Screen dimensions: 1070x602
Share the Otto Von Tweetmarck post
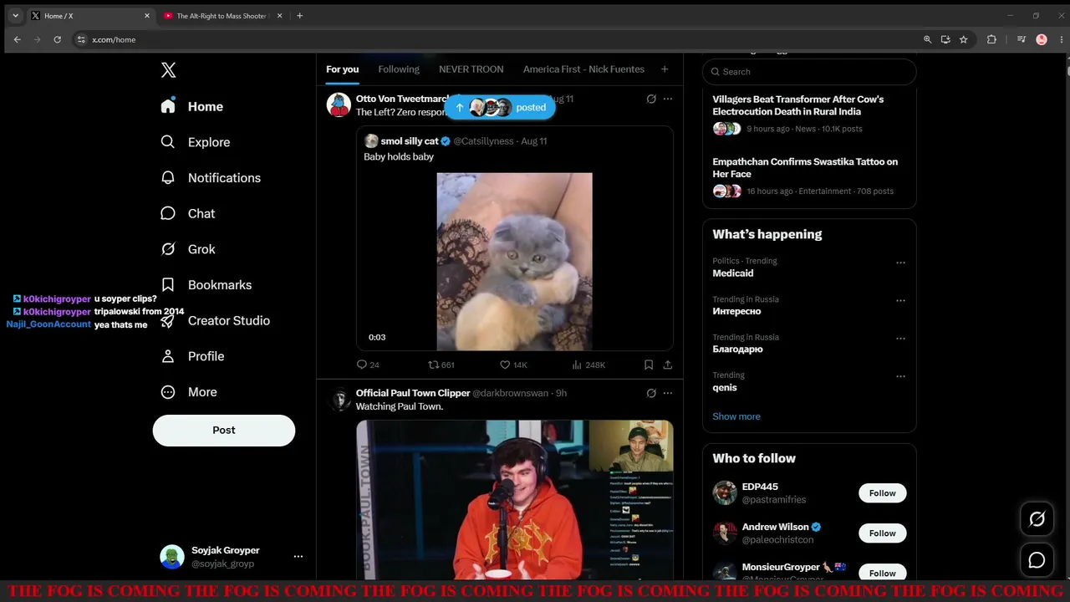(x=668, y=365)
